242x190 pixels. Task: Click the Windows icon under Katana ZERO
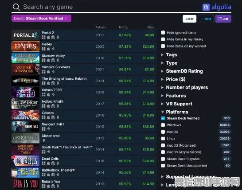44,94
